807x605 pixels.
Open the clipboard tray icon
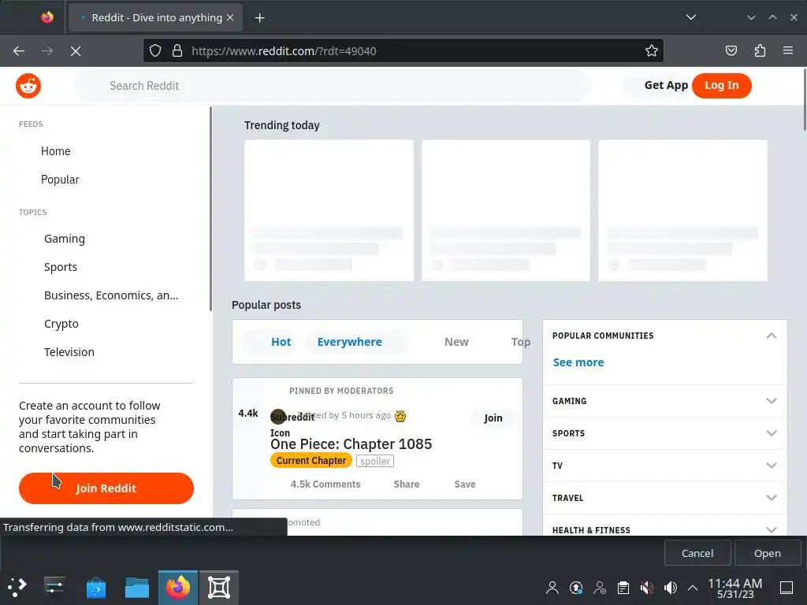[x=623, y=588]
